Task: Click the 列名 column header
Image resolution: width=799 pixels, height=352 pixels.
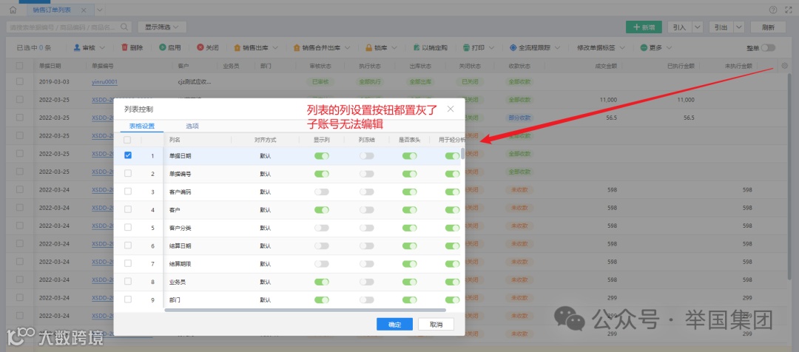Action: (x=175, y=140)
